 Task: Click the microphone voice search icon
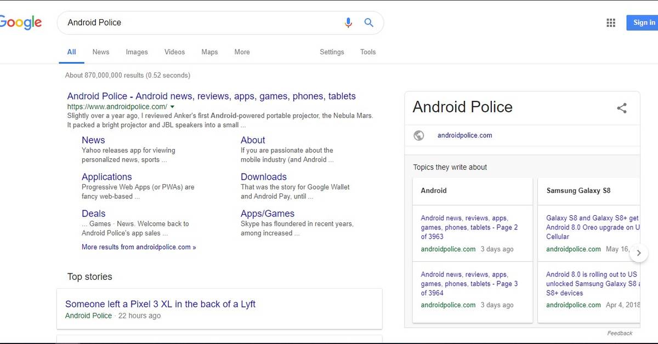348,22
